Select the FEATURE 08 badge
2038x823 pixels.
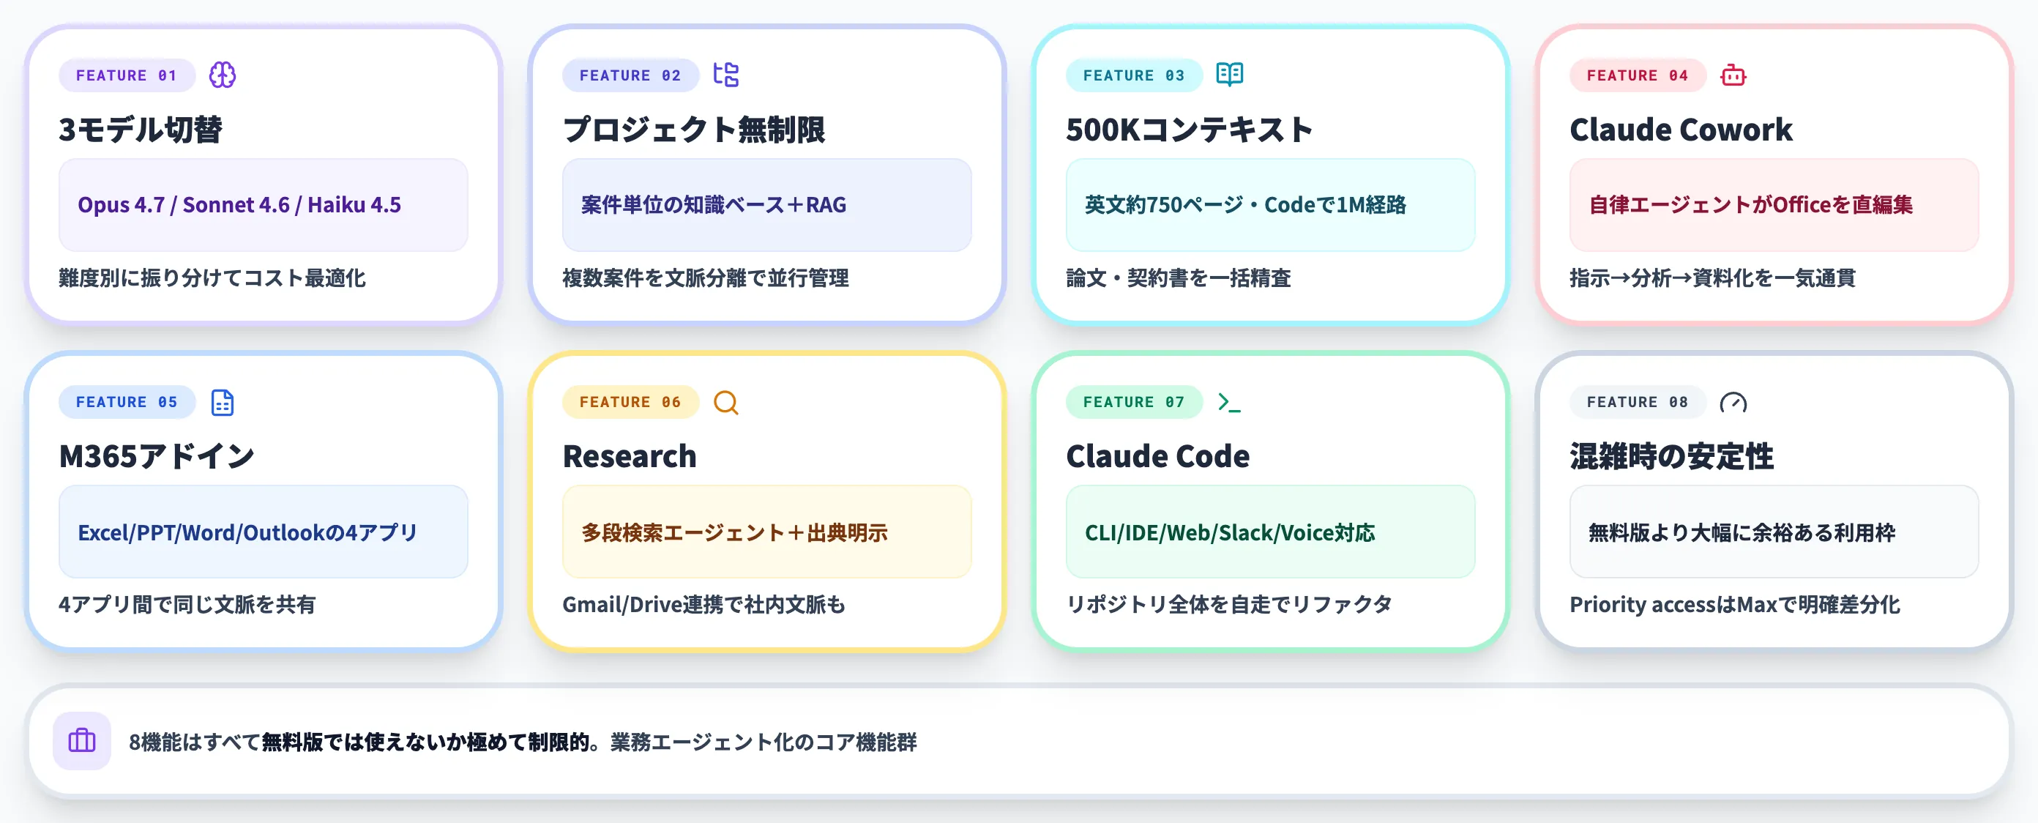1638,402
